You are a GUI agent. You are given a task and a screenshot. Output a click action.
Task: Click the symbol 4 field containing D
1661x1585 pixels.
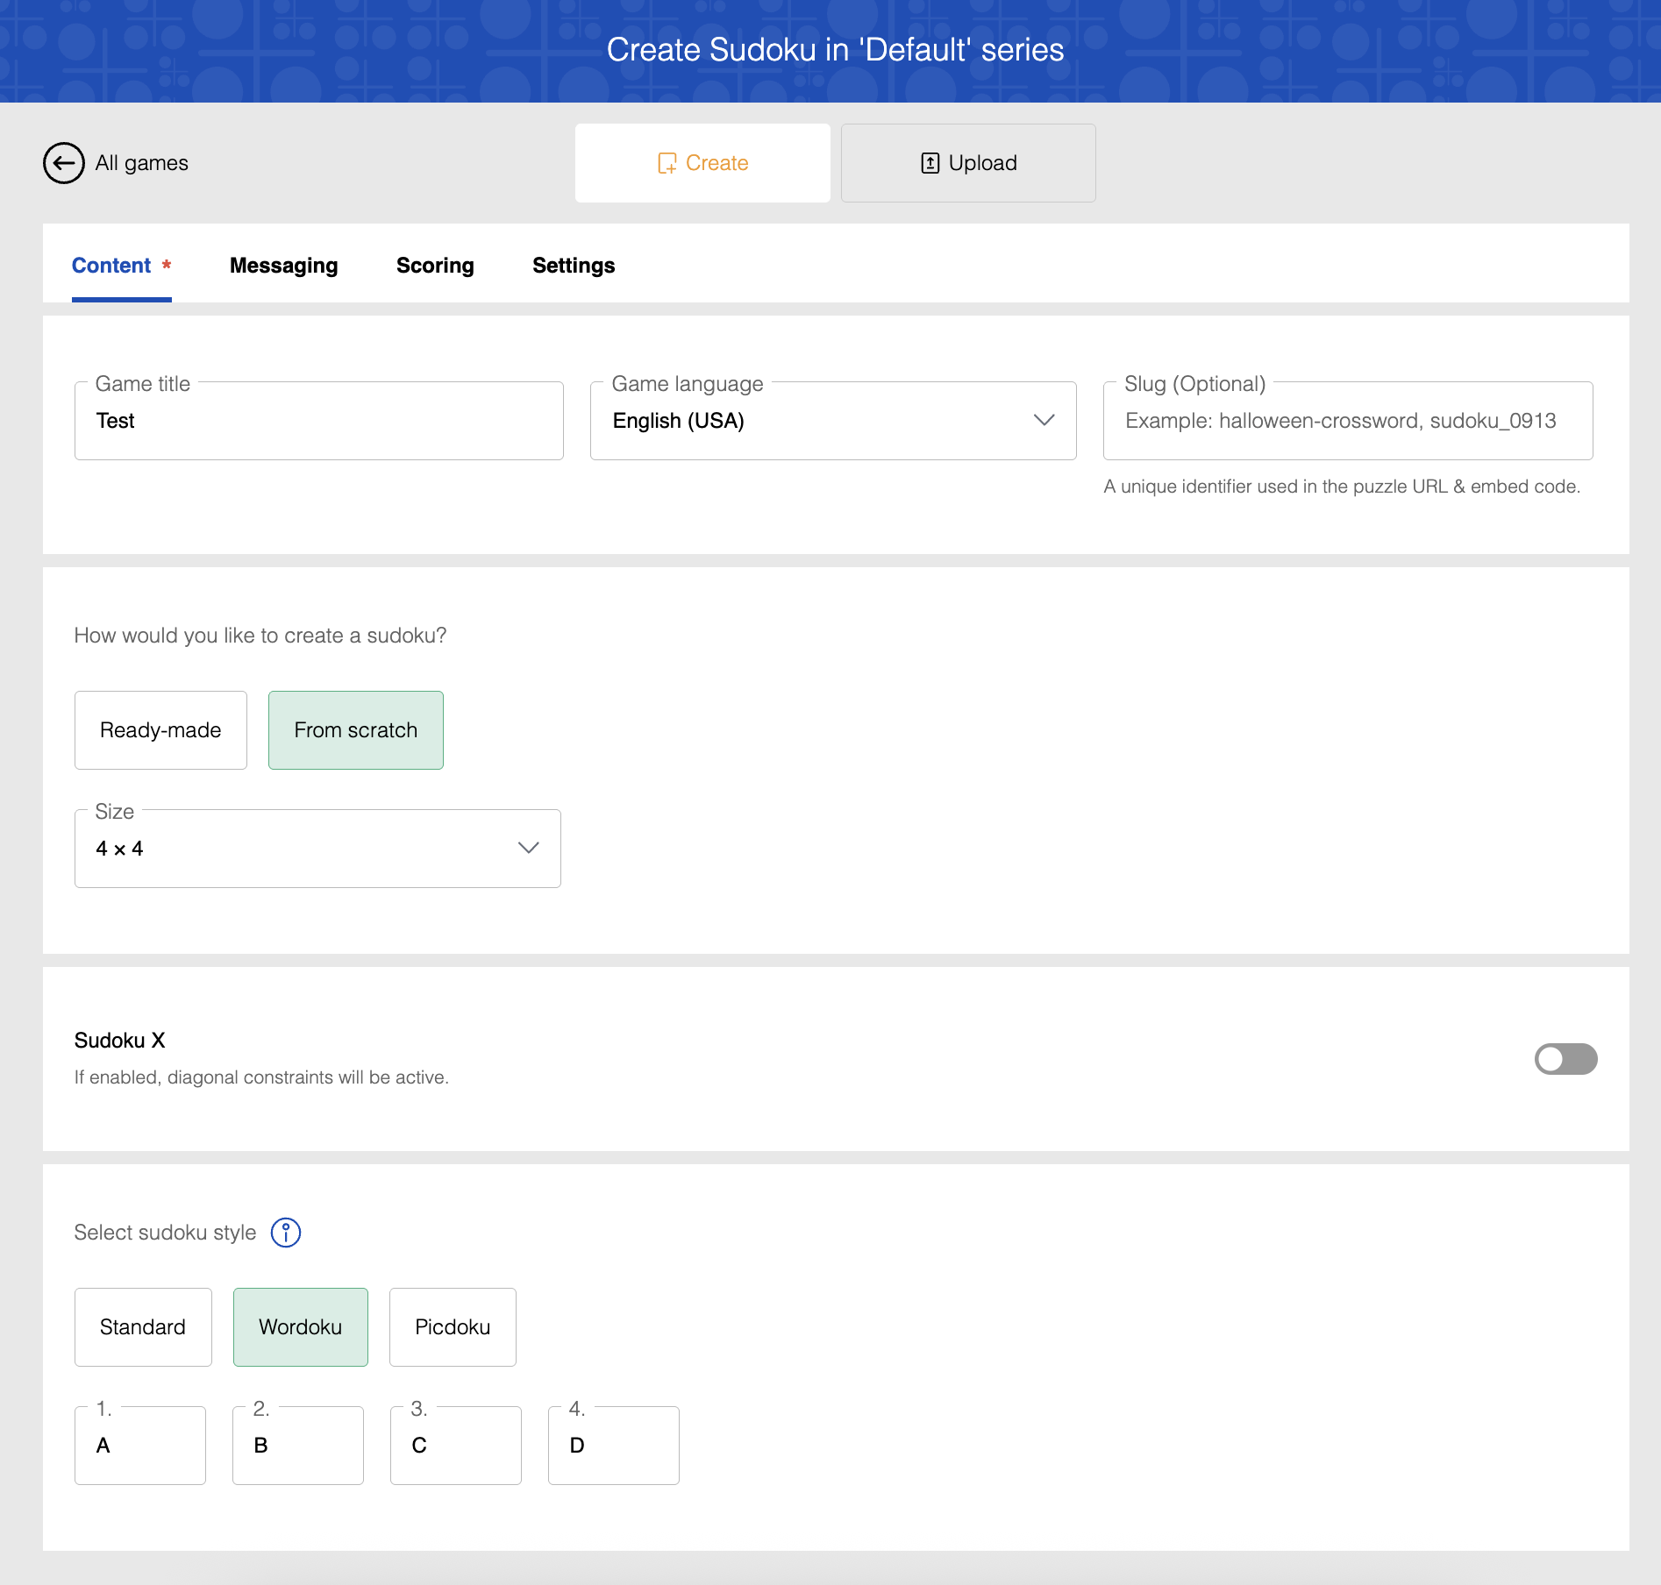coord(614,1446)
